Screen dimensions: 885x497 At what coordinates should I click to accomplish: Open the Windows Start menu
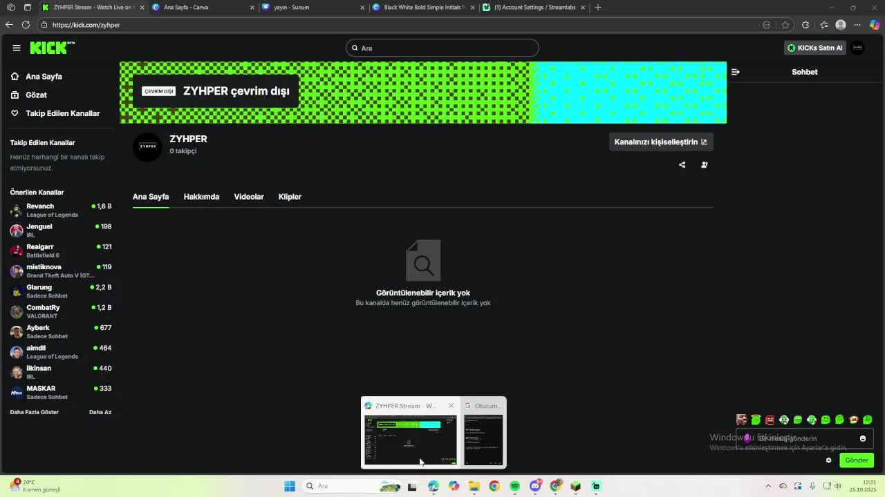point(290,486)
